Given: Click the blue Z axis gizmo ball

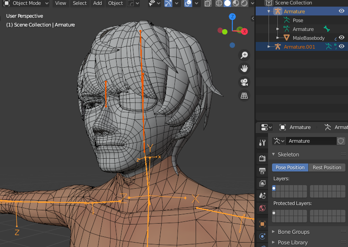Looking at the screenshot, I should point(232,17).
